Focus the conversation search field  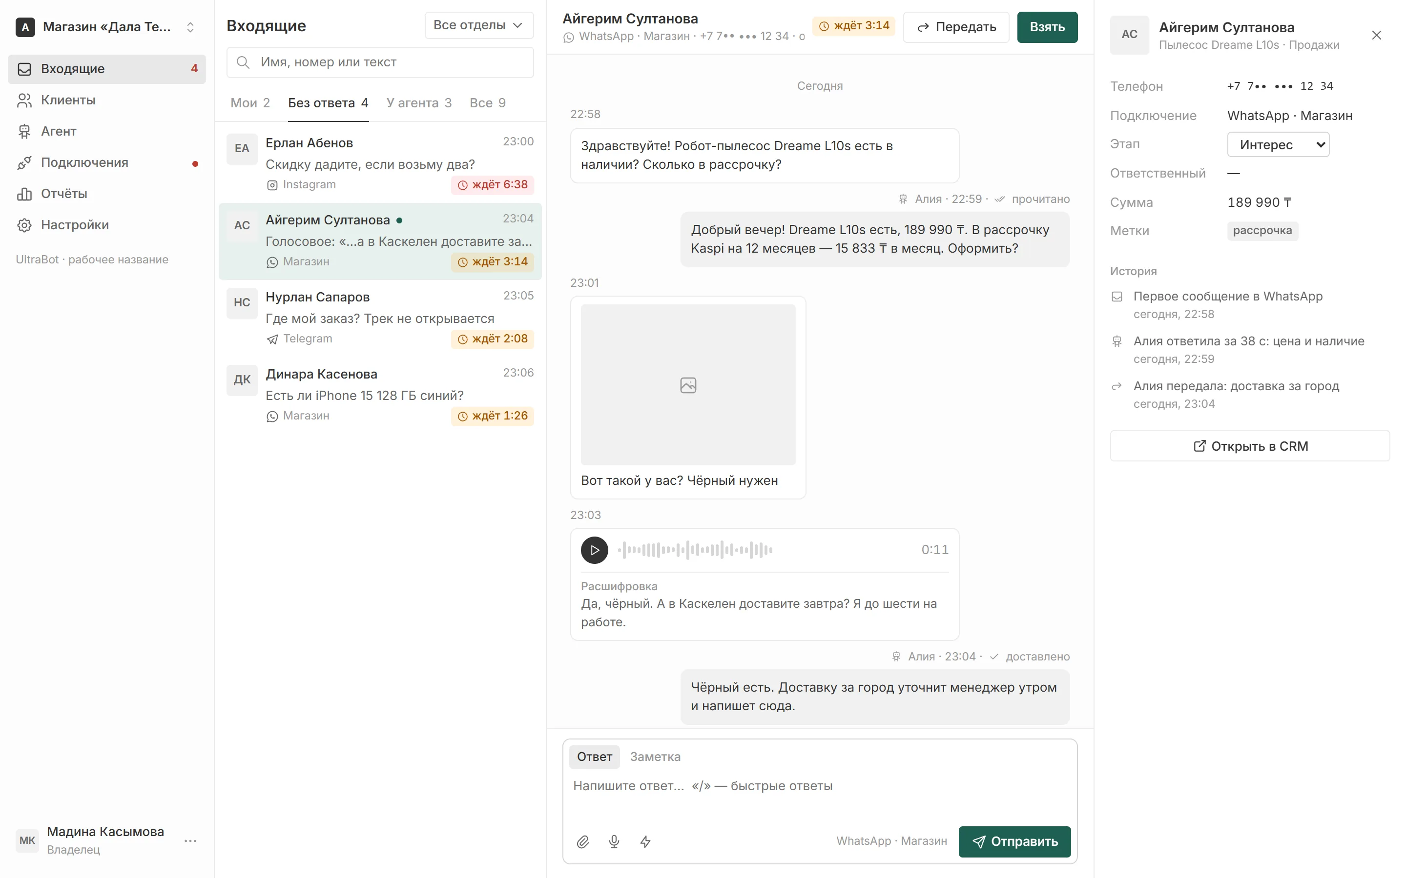[380, 62]
